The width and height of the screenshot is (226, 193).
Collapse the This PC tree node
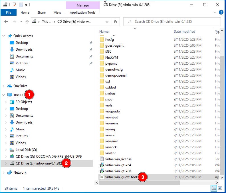[x=4, y=95]
